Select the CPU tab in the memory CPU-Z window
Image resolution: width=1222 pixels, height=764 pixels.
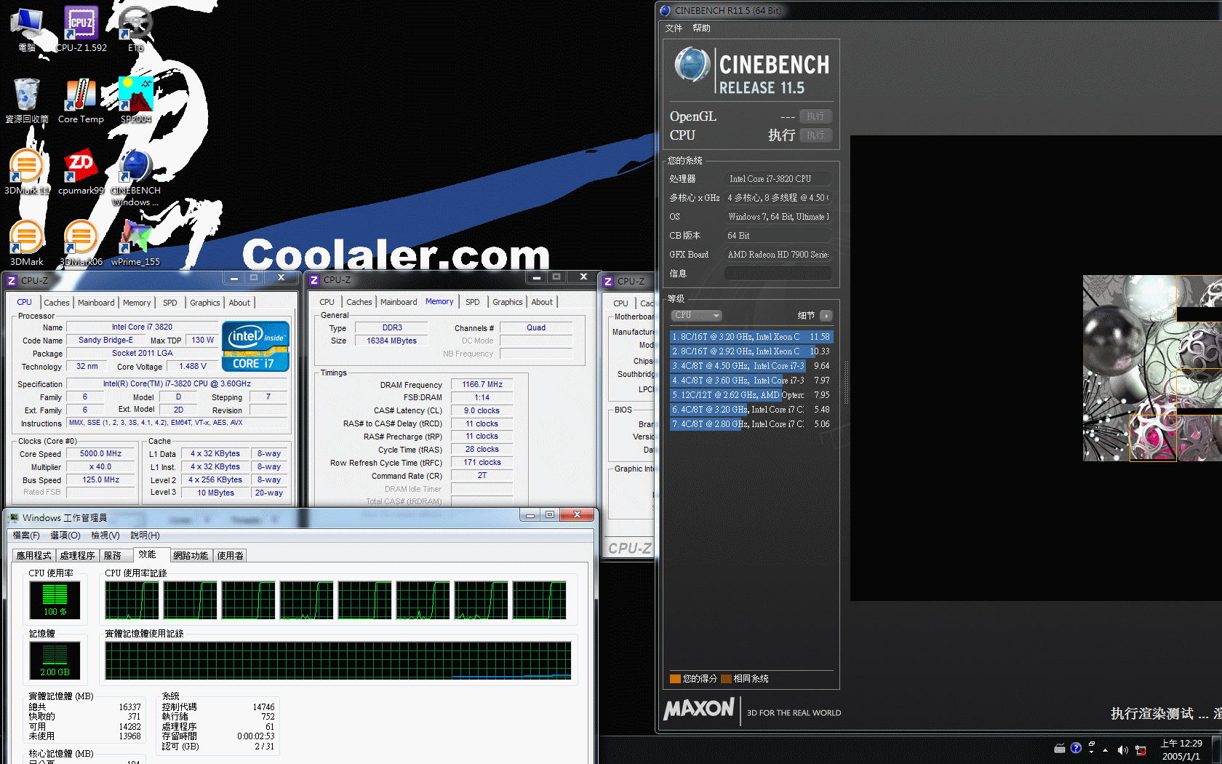327,302
